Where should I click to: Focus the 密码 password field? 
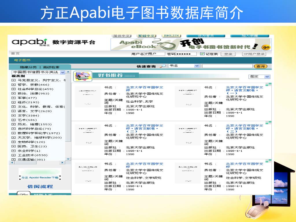tap(186, 54)
